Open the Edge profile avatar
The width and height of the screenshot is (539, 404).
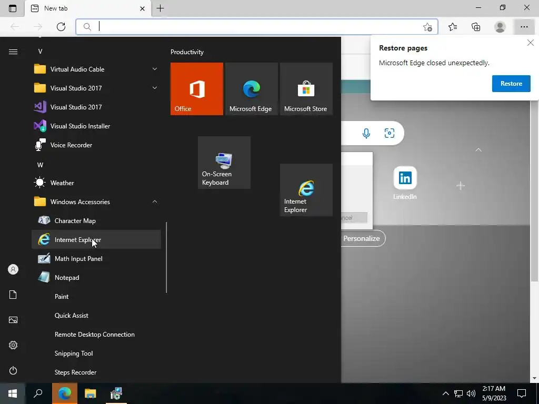500,27
